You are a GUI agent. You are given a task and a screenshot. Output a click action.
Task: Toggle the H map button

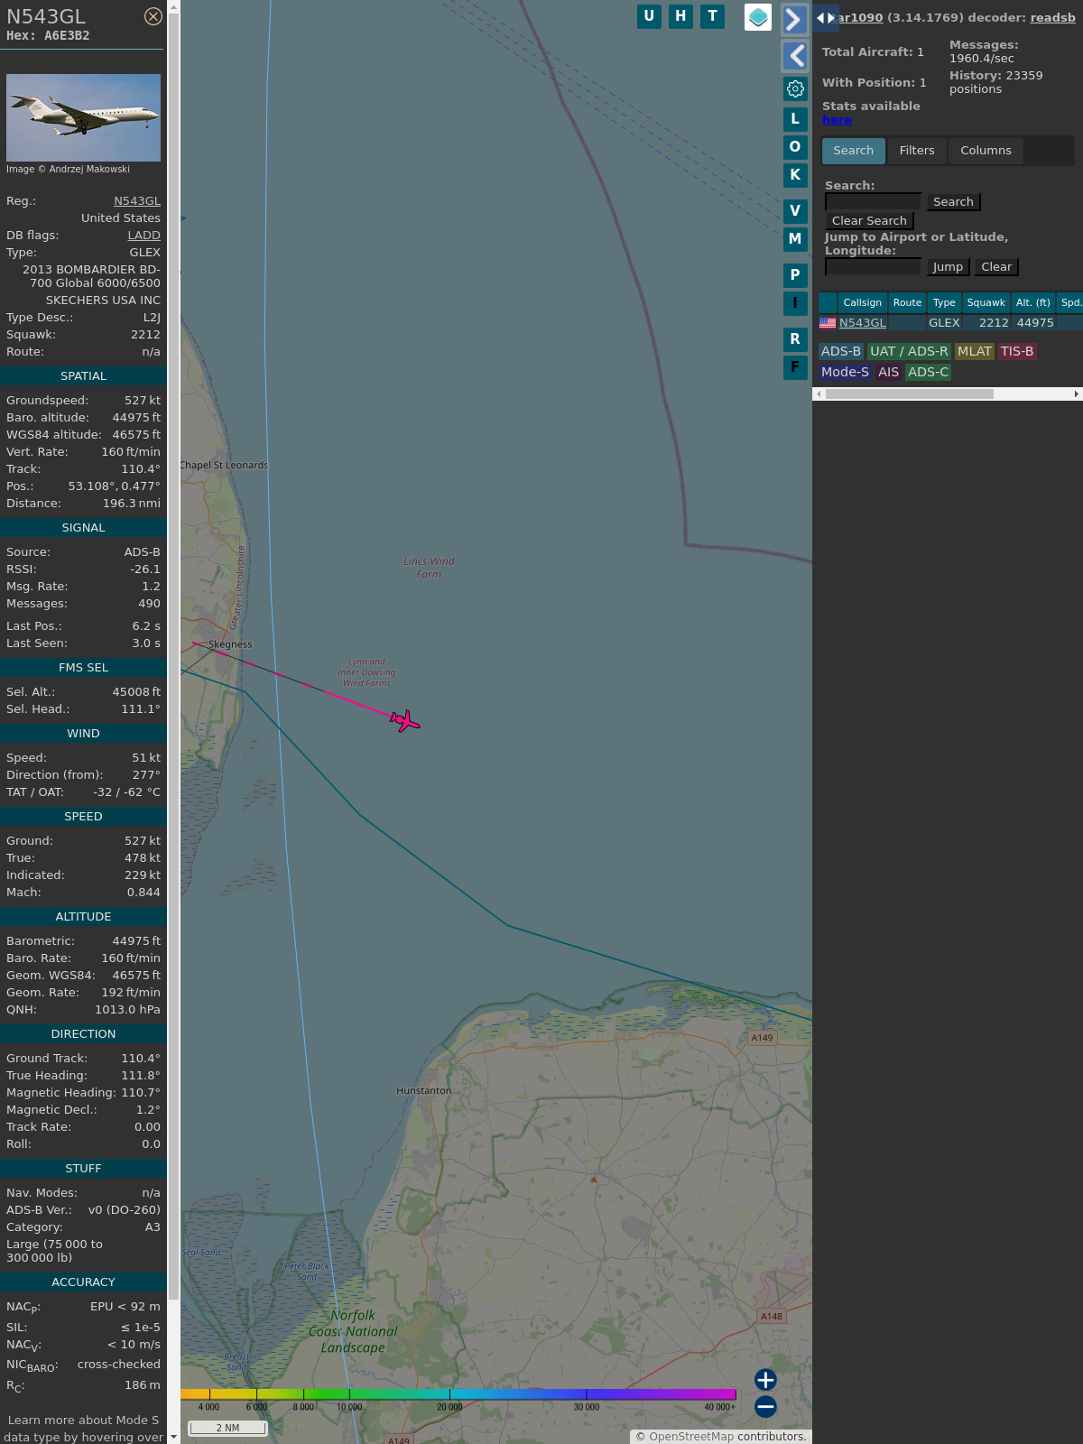[680, 16]
